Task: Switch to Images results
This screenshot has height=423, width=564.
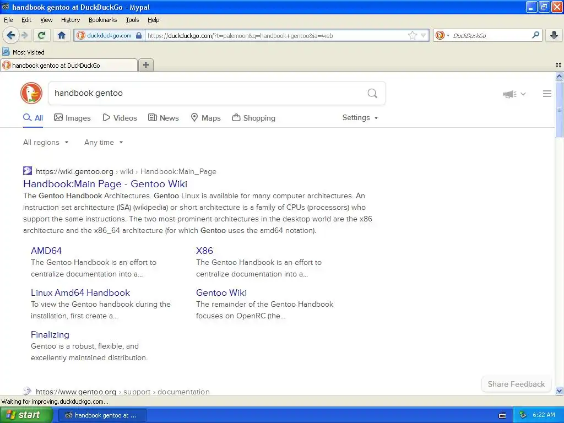Action: (x=72, y=118)
